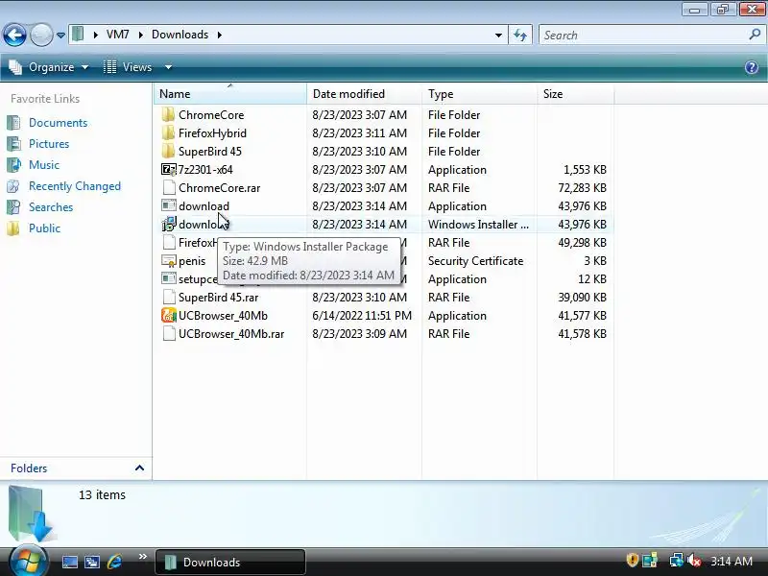Select the SuperBird 45 folder icon

point(168,151)
